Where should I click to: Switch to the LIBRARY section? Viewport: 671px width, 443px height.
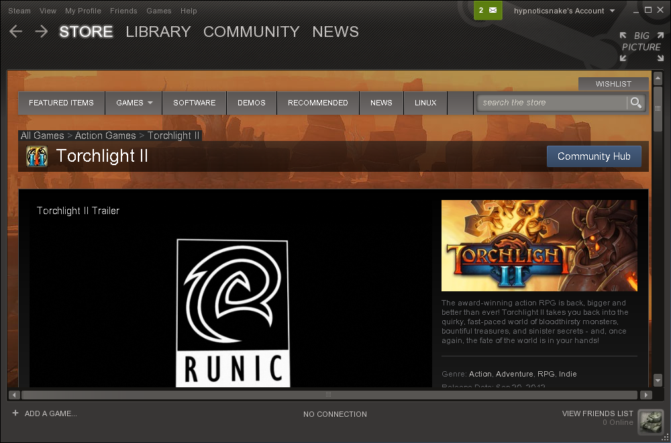[158, 32]
